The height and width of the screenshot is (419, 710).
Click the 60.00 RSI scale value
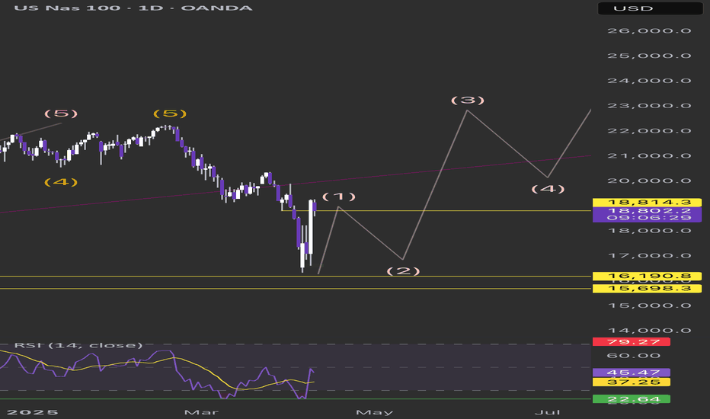click(633, 356)
